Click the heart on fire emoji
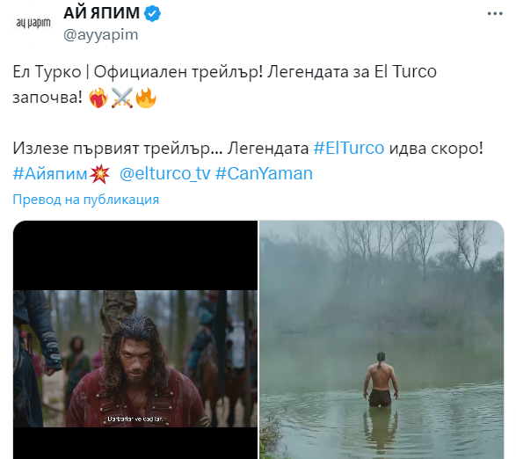Viewport: 516px width, 459px height. pyautogui.click(x=98, y=98)
